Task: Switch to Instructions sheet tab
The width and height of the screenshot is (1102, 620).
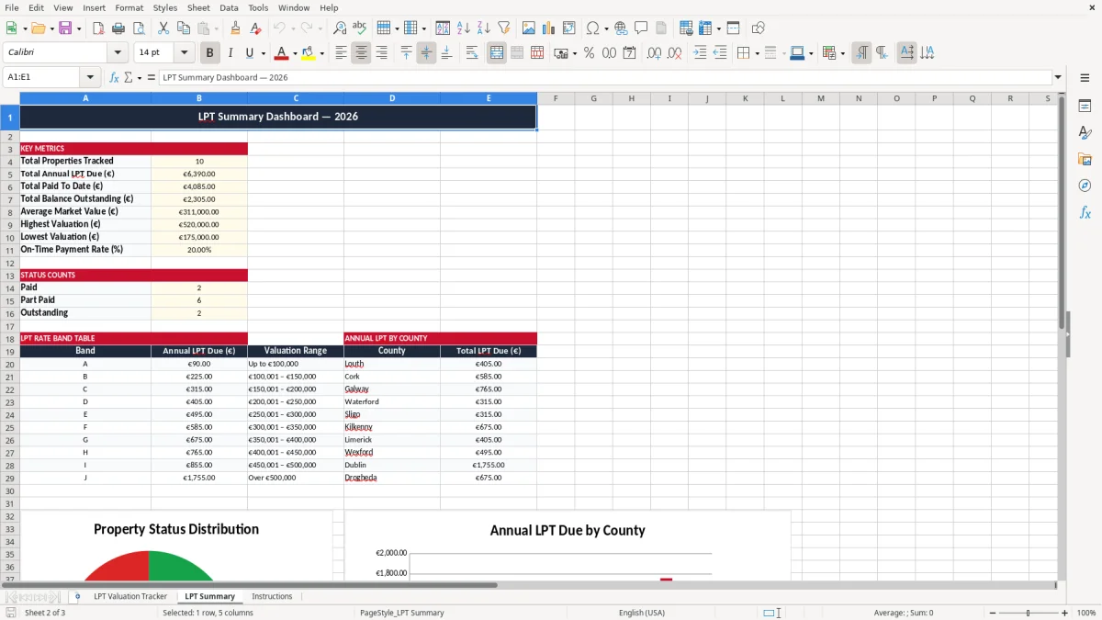Action: pyautogui.click(x=272, y=596)
